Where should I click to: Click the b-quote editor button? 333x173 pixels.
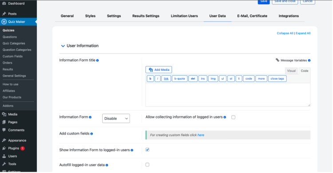180,79
